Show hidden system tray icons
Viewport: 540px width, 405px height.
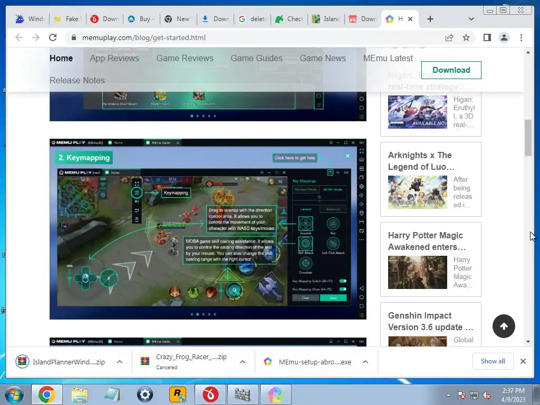448,395
